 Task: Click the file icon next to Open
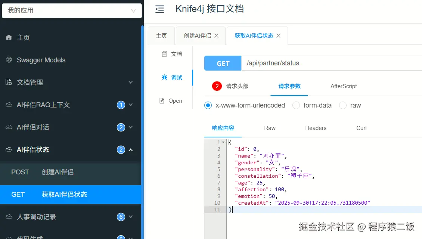(162, 101)
